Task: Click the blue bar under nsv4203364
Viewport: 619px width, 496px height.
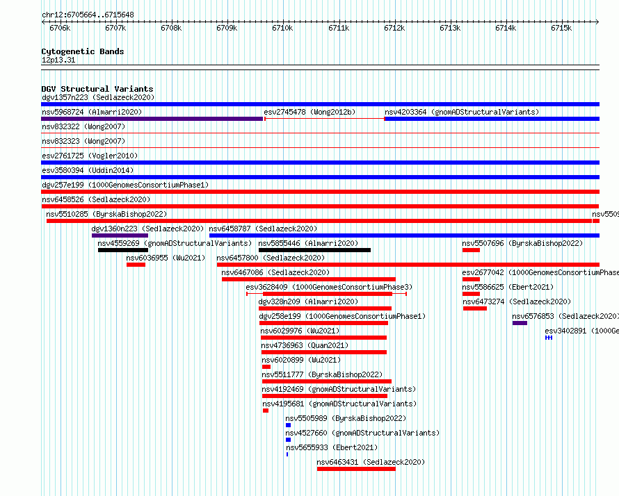Action: point(492,119)
